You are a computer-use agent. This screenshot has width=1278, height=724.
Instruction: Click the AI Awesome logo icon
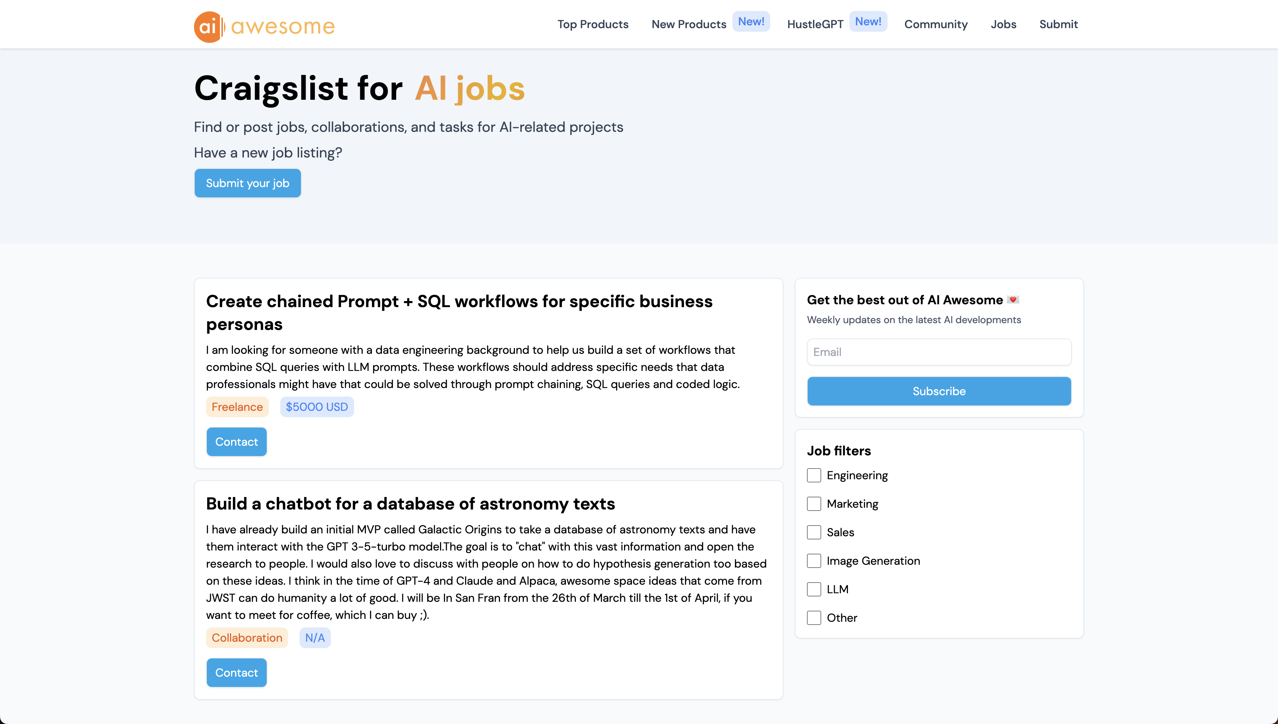pos(209,26)
